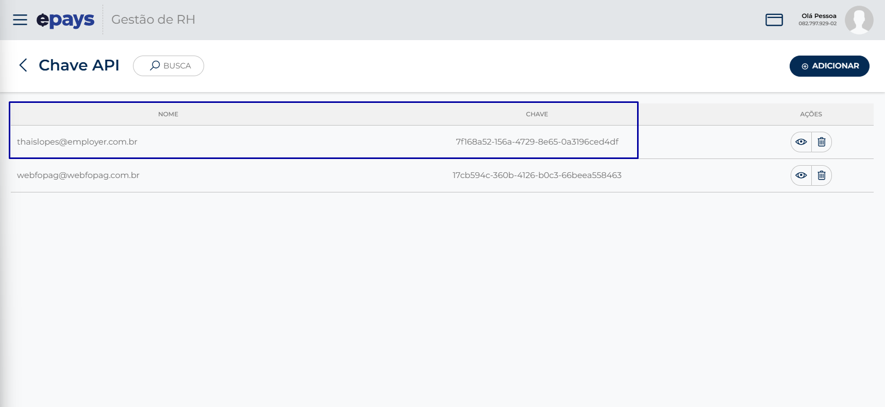885x407 pixels.
Task: Click the Gestão de RH title
Action: point(153,20)
